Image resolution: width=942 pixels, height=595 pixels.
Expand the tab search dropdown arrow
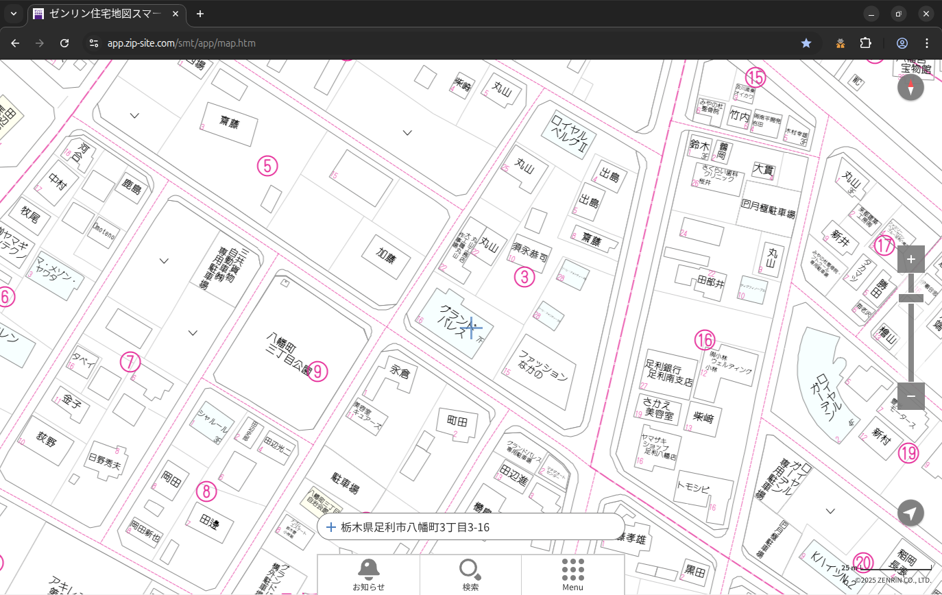(14, 14)
